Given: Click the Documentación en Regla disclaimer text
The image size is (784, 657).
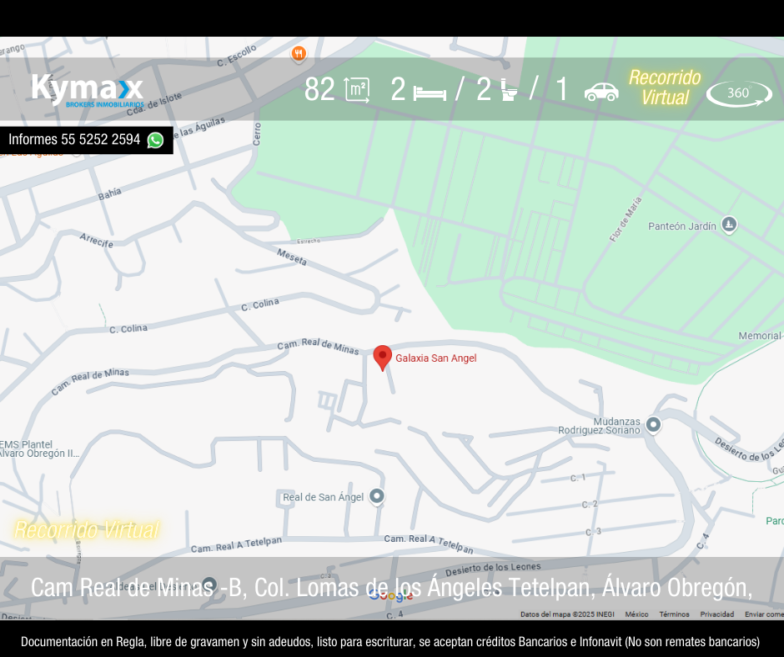Looking at the screenshot, I should pyautogui.click(x=390, y=641).
